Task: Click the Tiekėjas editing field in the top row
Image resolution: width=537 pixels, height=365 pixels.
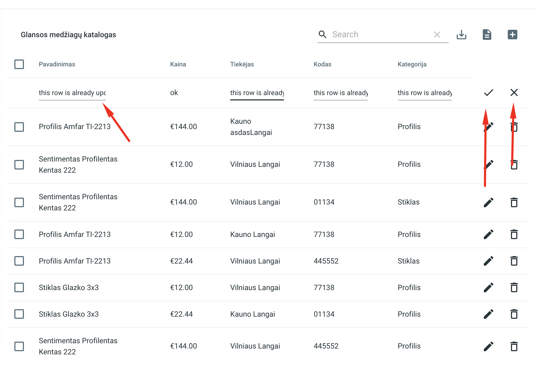Action: click(257, 93)
